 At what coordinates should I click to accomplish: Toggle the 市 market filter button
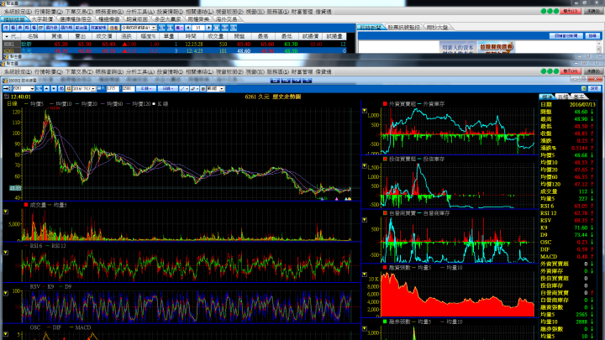click(x=6, y=28)
